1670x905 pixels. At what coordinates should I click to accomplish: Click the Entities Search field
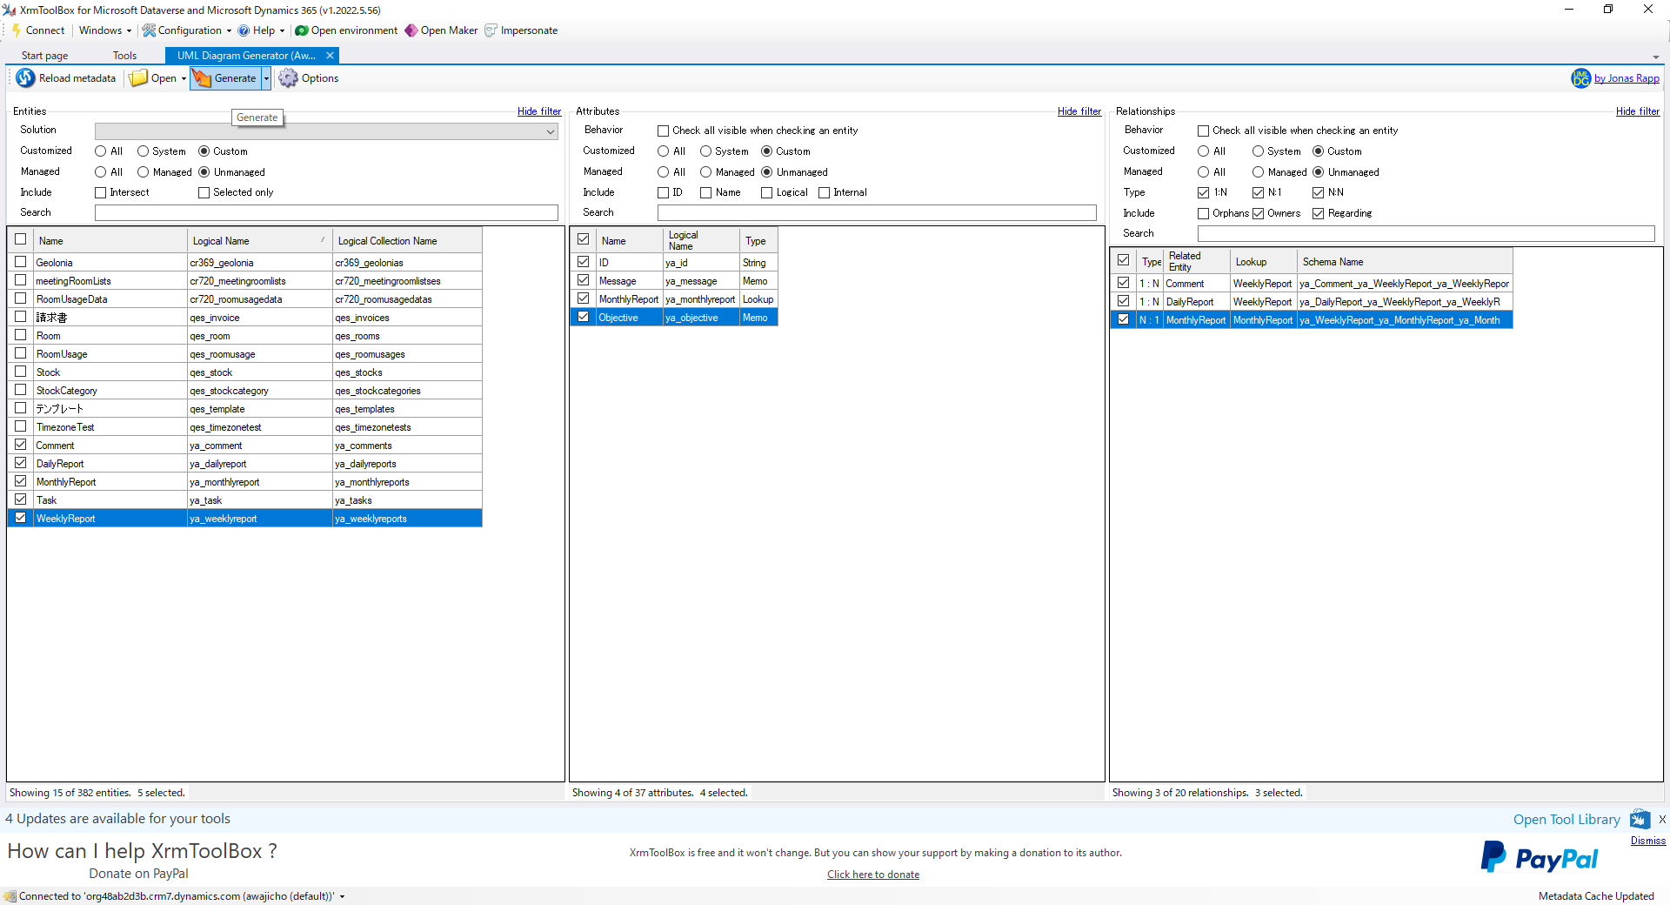click(x=326, y=213)
